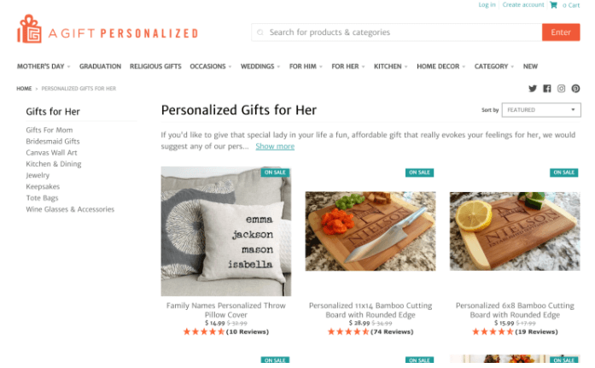Click Create account link
595x368 pixels.
(523, 4)
